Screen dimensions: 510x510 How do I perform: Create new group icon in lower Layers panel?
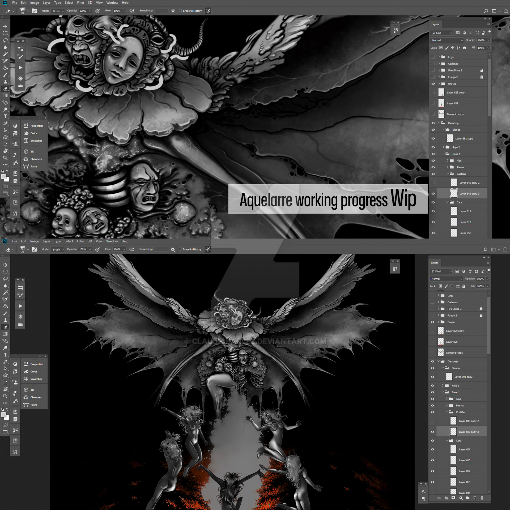[x=468, y=498]
